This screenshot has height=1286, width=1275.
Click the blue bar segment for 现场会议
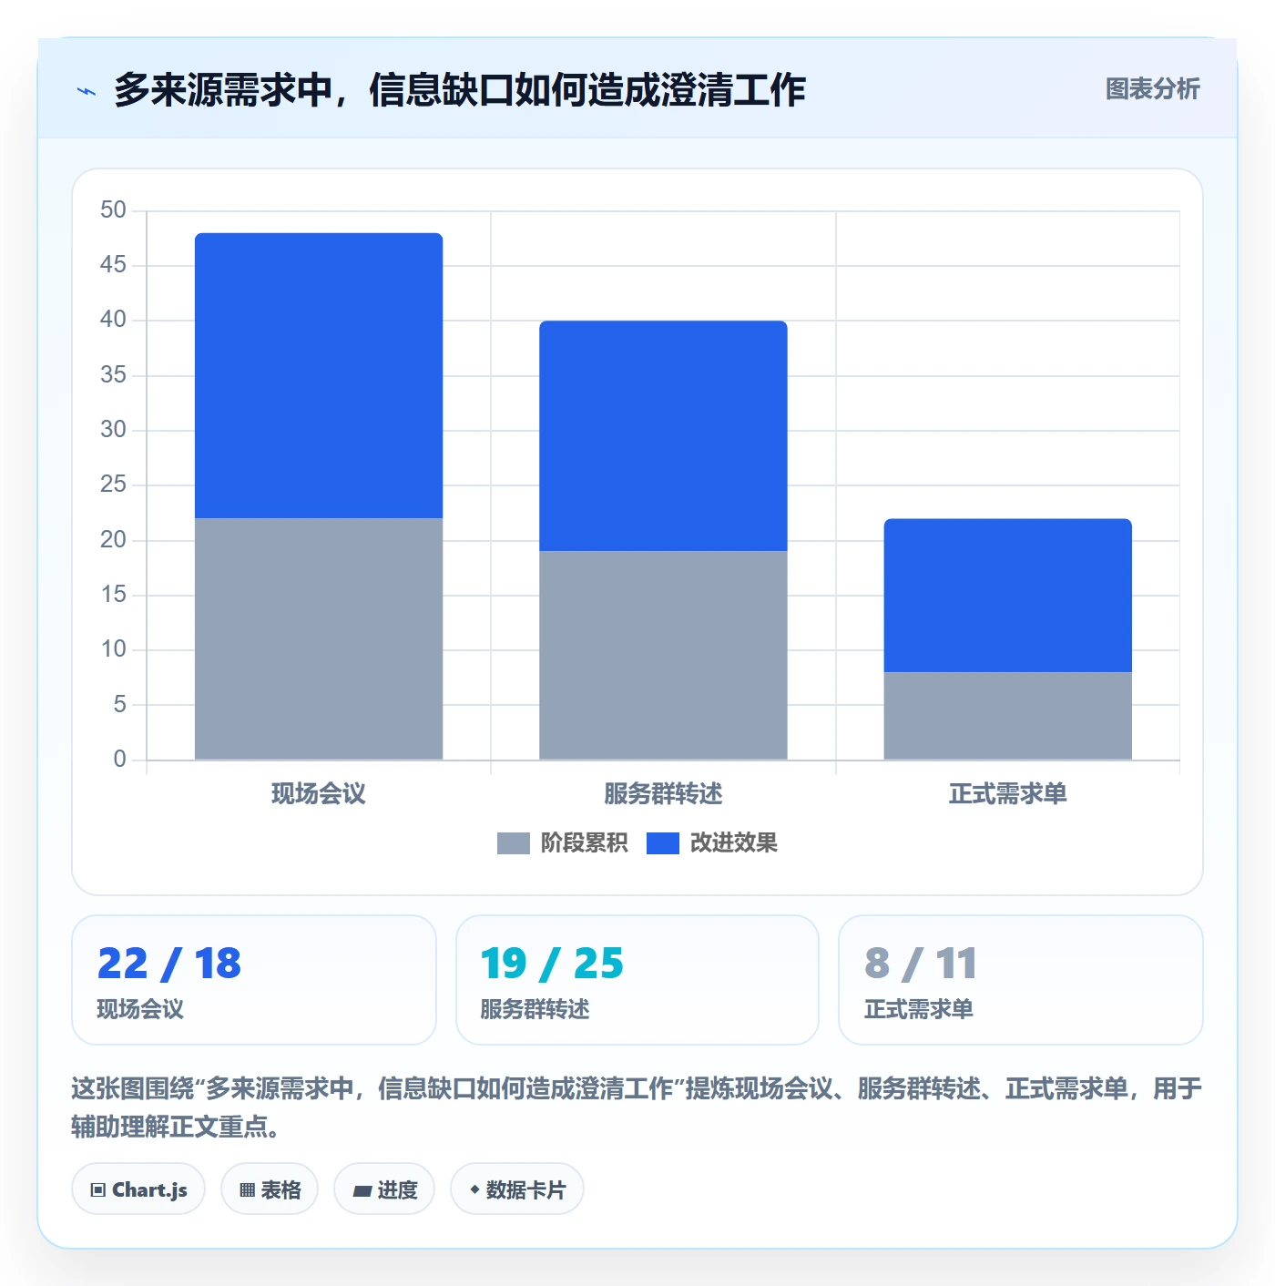[319, 375]
